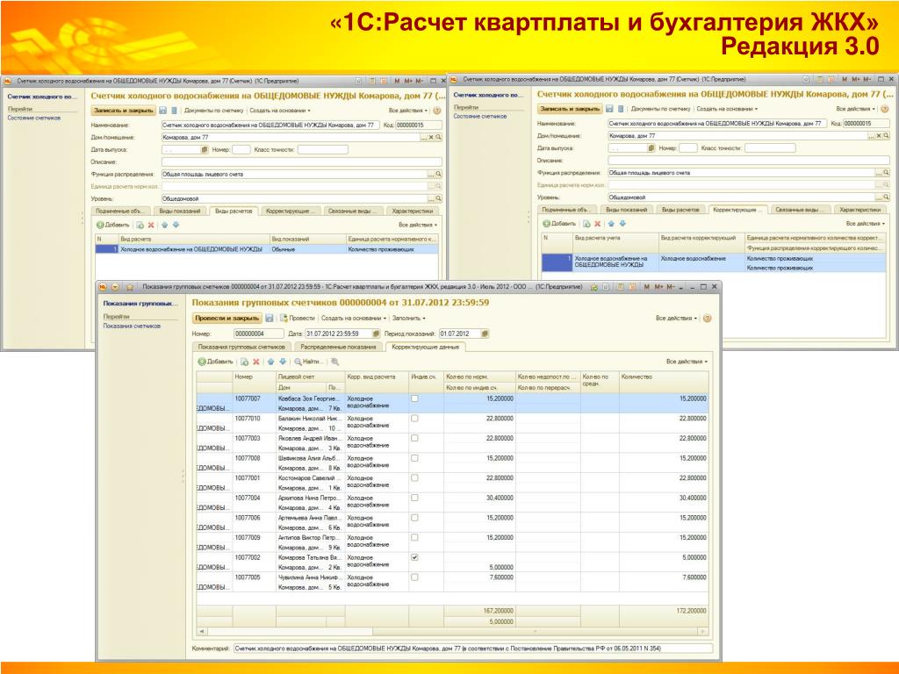This screenshot has width=899, height=674.
Task: Open Показания счетчиков link in front sidebar
Action: pos(132,326)
